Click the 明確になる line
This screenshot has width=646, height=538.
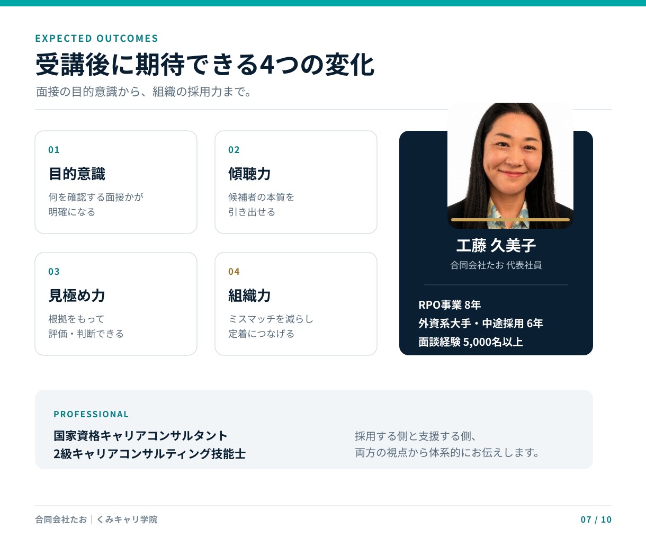71,212
